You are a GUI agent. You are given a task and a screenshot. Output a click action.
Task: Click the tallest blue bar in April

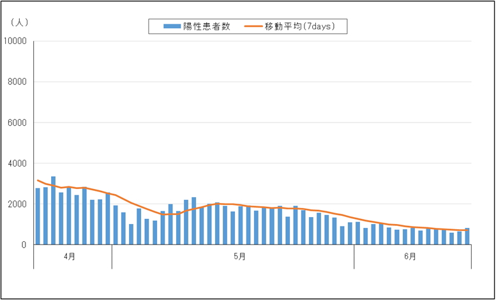[x=54, y=211]
